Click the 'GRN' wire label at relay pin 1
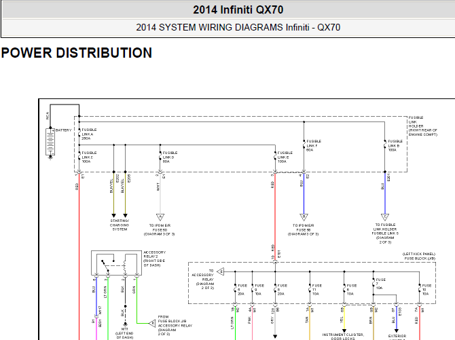 (134, 290)
